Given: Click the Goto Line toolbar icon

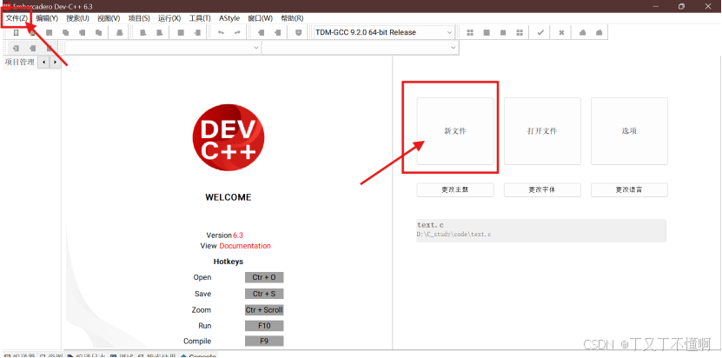Looking at the screenshot, I should pyautogui.click(x=197, y=33).
